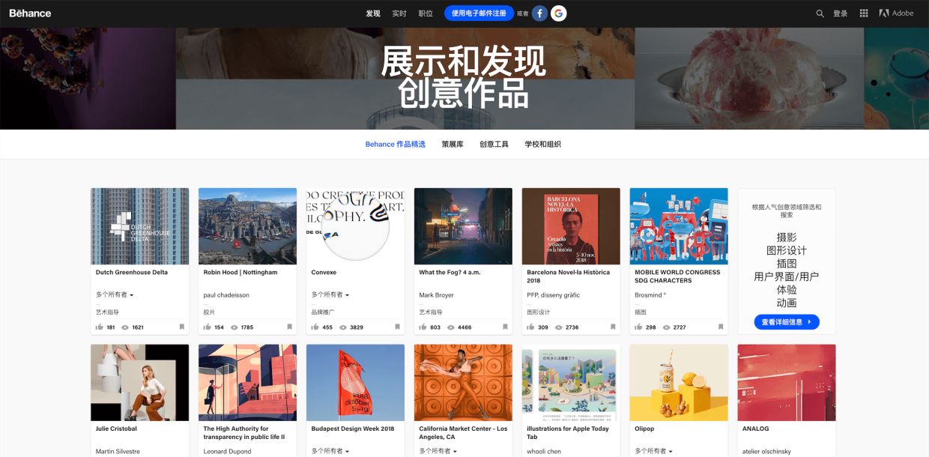The height and width of the screenshot is (457, 929).
Task: Expand owners dropdown under Budapest Design Week
Action: tap(330, 451)
